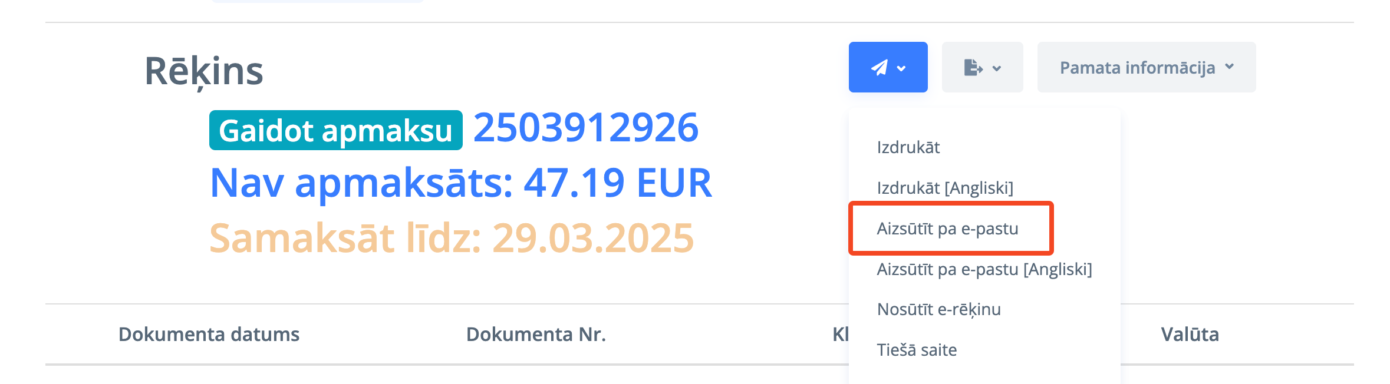The image size is (1390, 384).
Task: Click the Dokumenta datums column header
Action: [209, 335]
